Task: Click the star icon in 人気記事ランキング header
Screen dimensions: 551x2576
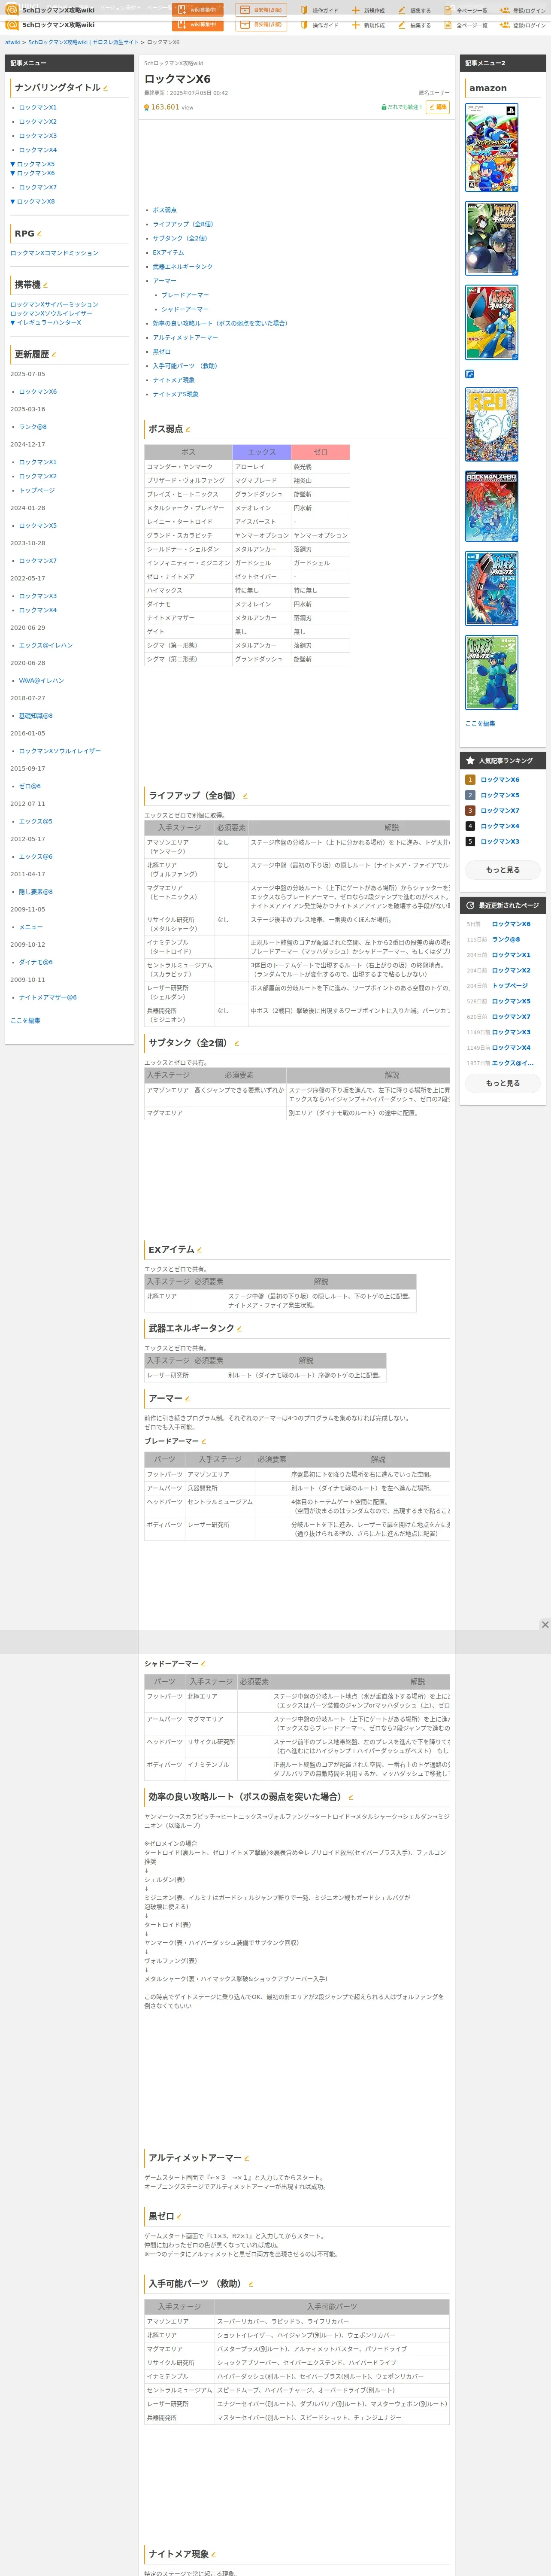Action: point(470,761)
